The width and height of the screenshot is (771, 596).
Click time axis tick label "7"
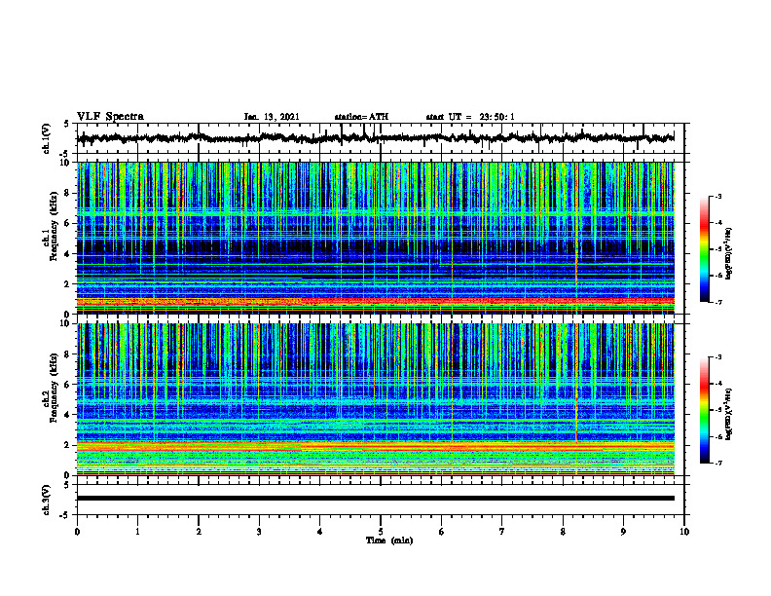502,532
